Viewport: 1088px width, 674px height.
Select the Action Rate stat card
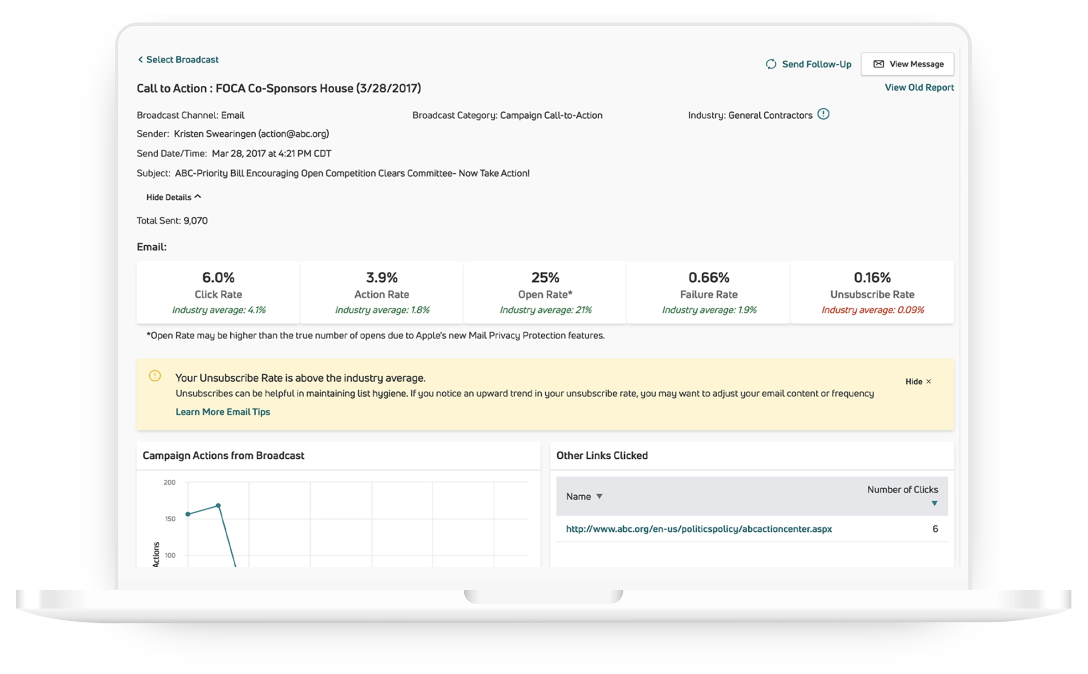[x=382, y=293]
